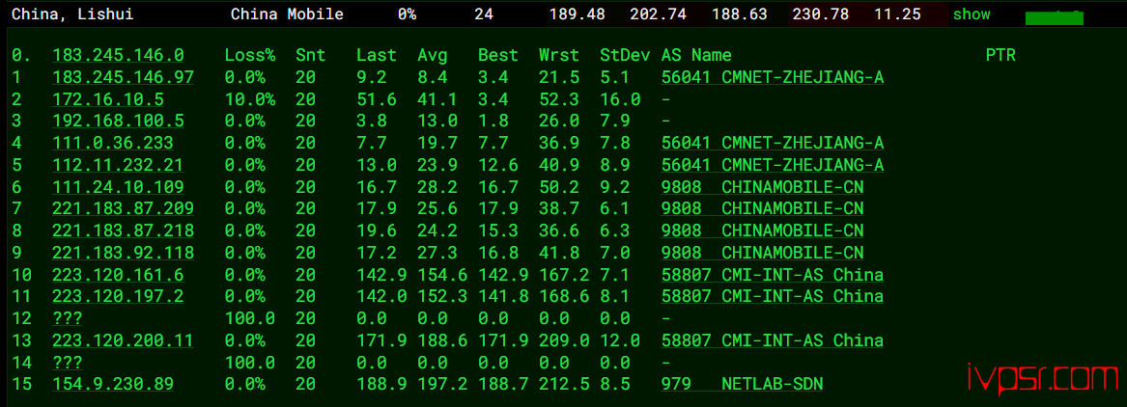This screenshot has width=1127, height=407.
Task: Select the summary average value 202.74
Action: pyautogui.click(x=658, y=14)
